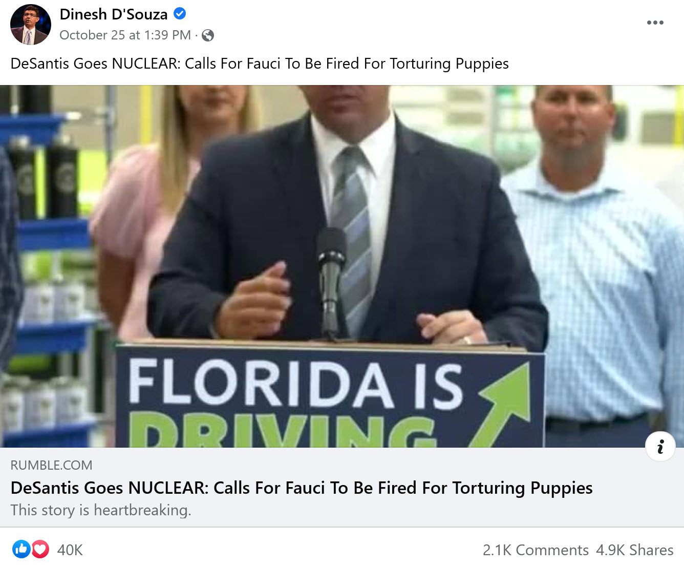The width and height of the screenshot is (684, 568).
Task: Click the round info icon on link preview
Action: pos(660,446)
